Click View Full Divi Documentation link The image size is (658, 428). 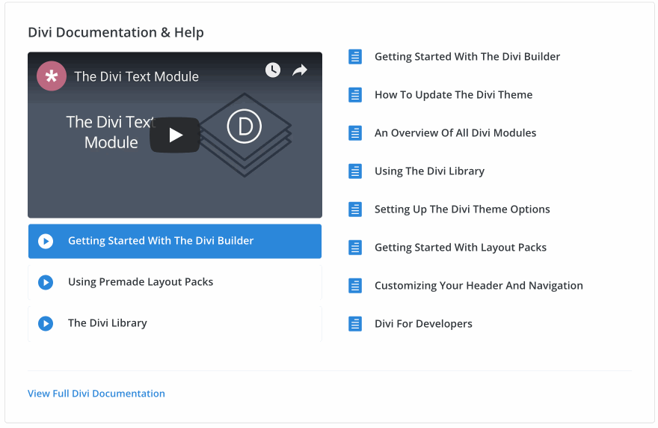pos(96,394)
